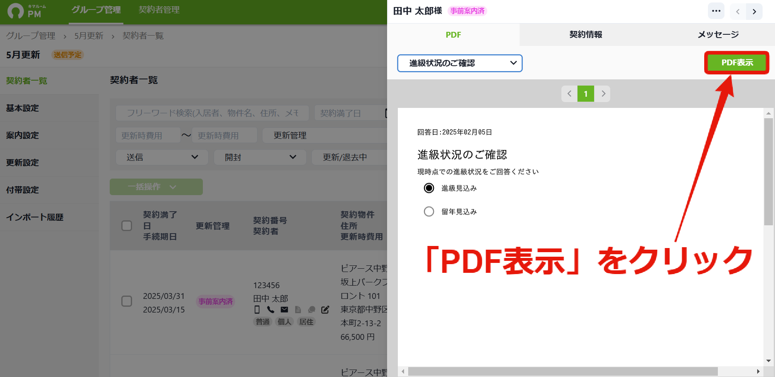Viewport: 775px width, 377px height.
Task: Click the scroll up arrow in PDF viewer
Action: (768, 113)
